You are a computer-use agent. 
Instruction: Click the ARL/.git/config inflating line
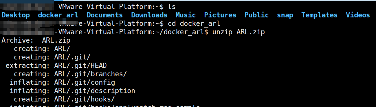pos(62,83)
